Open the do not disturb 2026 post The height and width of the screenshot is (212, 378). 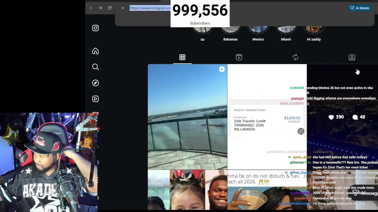click(x=267, y=190)
